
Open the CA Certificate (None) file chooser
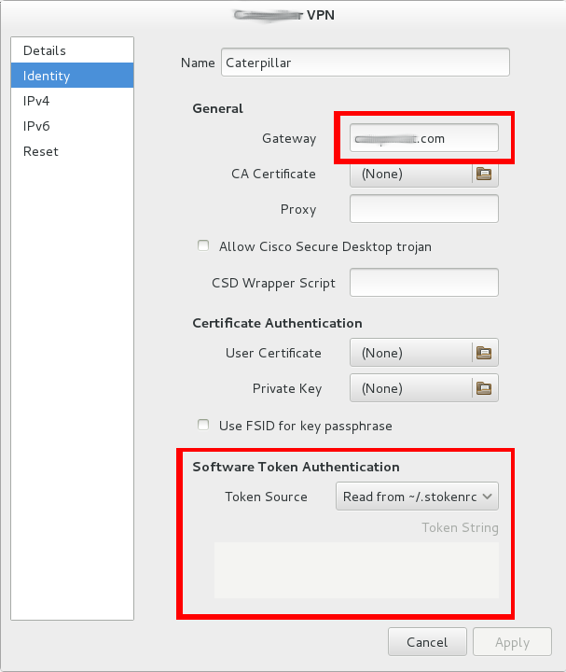424,174
